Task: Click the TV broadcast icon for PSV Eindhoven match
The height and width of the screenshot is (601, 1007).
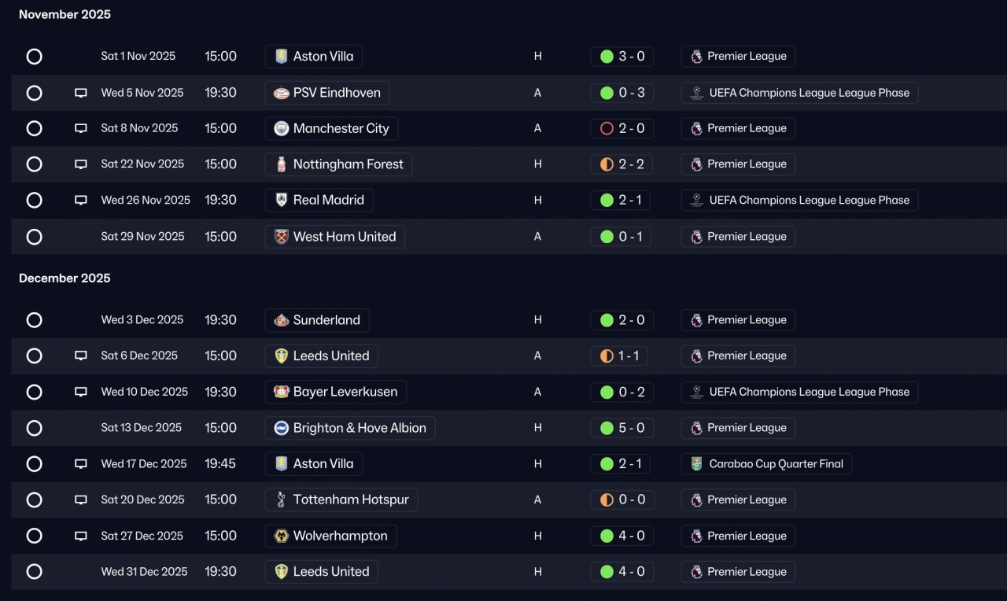Action: pyautogui.click(x=80, y=93)
